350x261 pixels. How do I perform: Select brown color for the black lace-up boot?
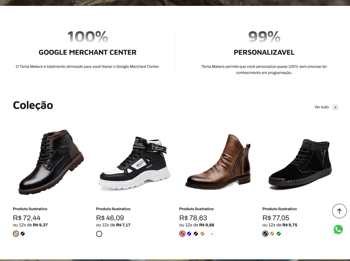coord(16,234)
